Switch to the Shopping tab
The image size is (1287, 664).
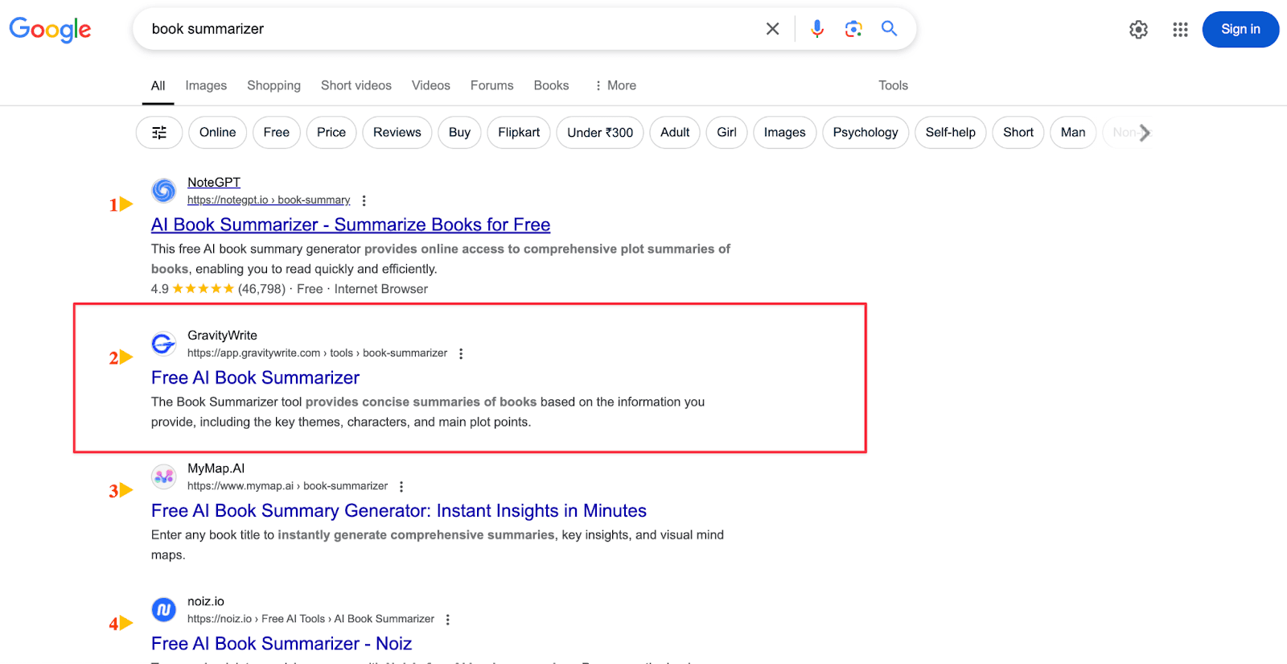point(273,85)
